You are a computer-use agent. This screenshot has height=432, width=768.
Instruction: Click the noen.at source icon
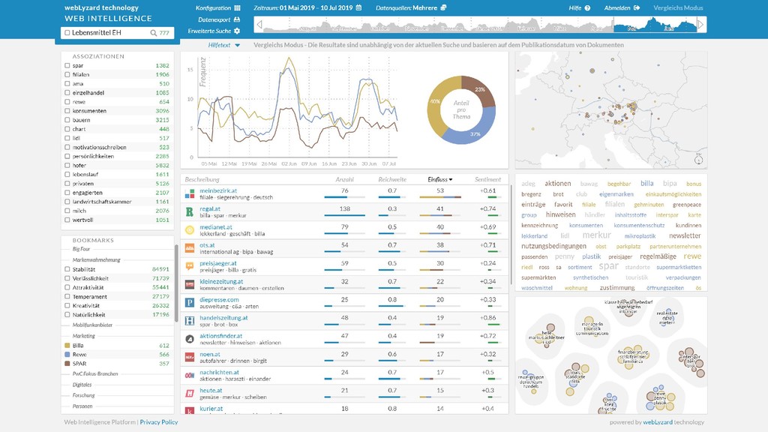[x=190, y=358]
